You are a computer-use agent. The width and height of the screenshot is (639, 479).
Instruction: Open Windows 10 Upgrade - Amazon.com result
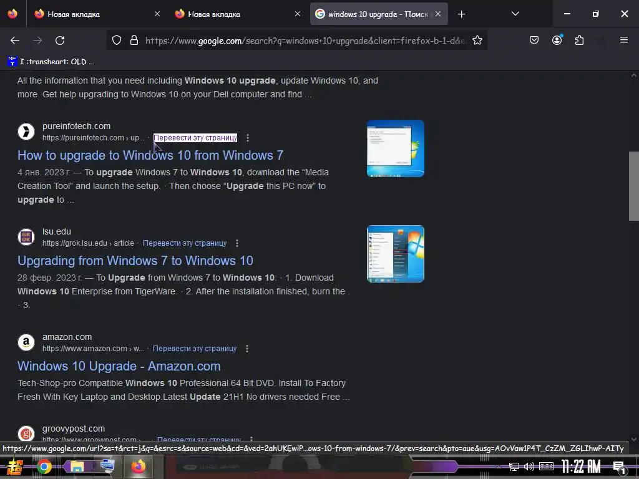point(119,366)
